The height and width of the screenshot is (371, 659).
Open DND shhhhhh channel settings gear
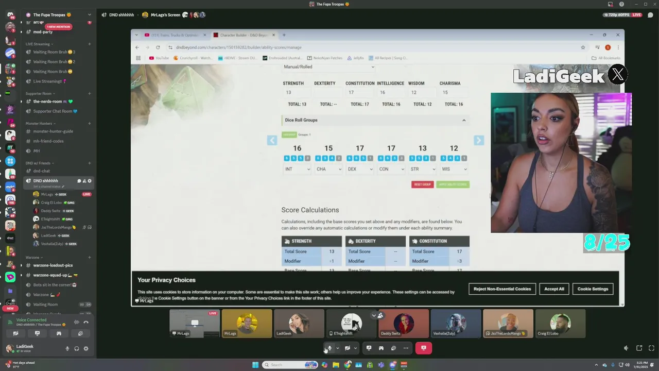pos(90,181)
